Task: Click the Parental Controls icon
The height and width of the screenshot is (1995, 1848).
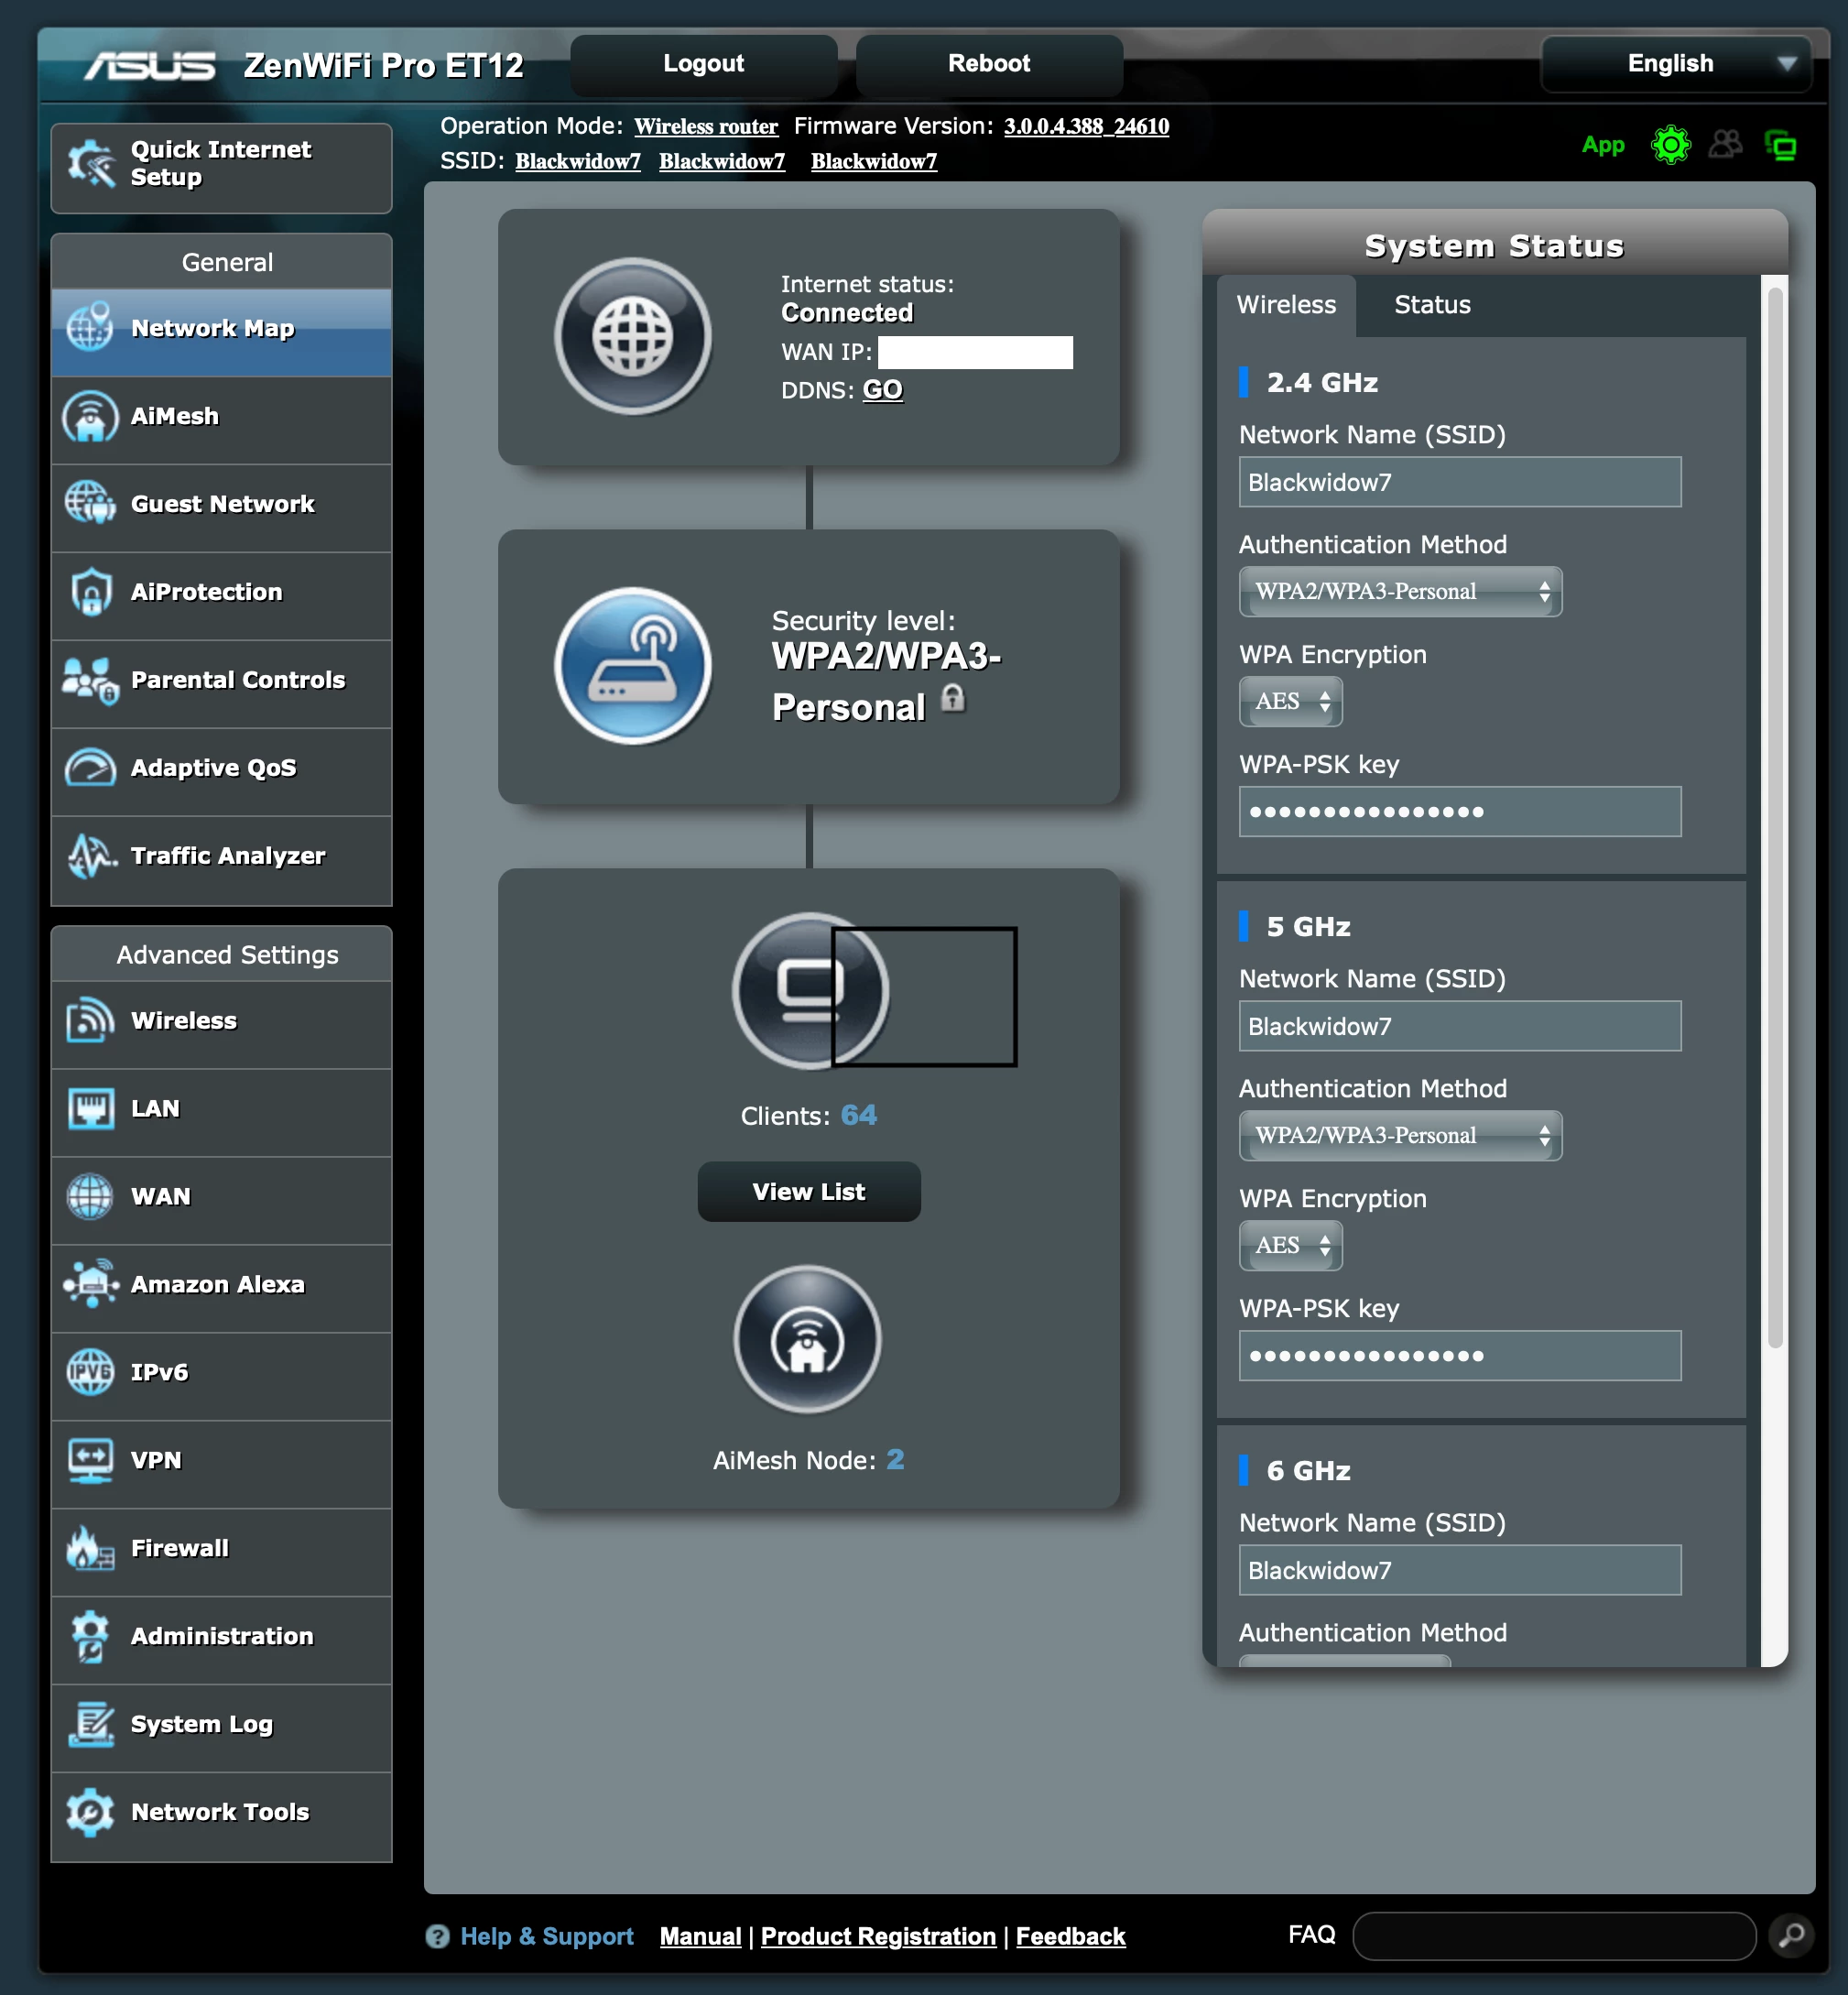Action: click(x=91, y=680)
